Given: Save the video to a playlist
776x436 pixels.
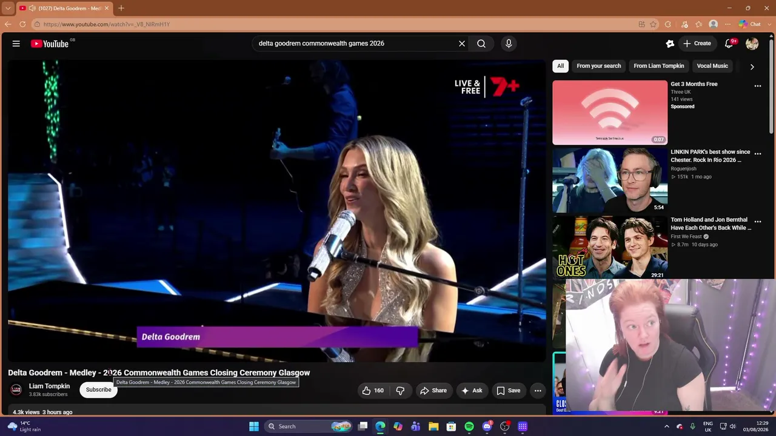Looking at the screenshot, I should coord(509,391).
